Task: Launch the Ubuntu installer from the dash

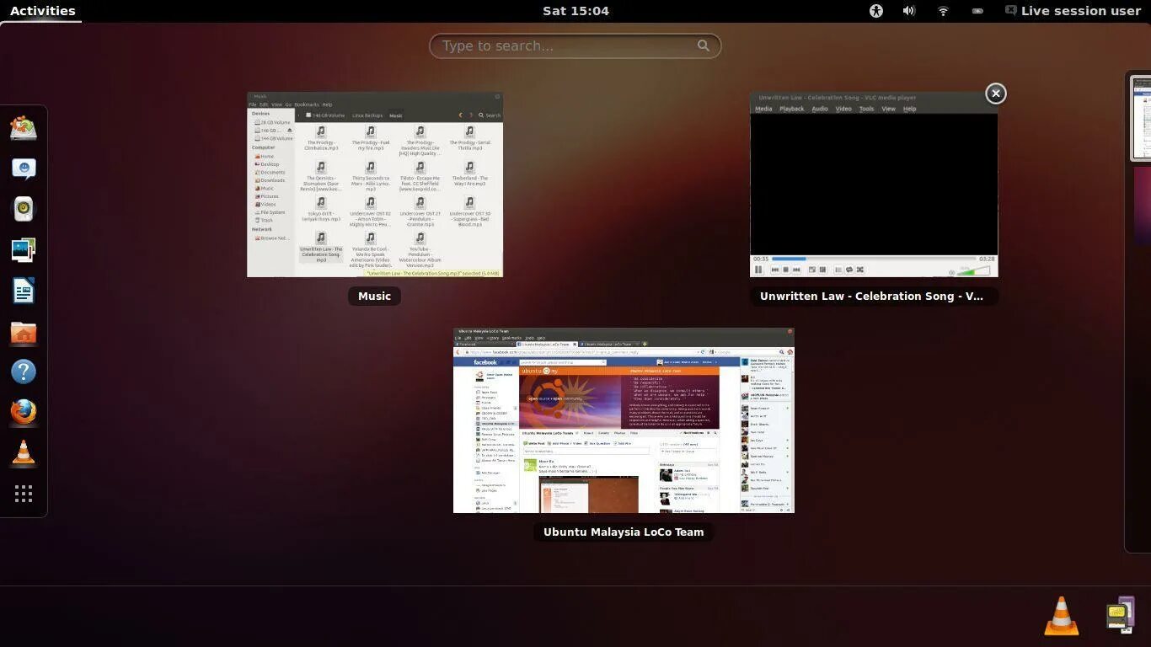Action: pos(24,128)
